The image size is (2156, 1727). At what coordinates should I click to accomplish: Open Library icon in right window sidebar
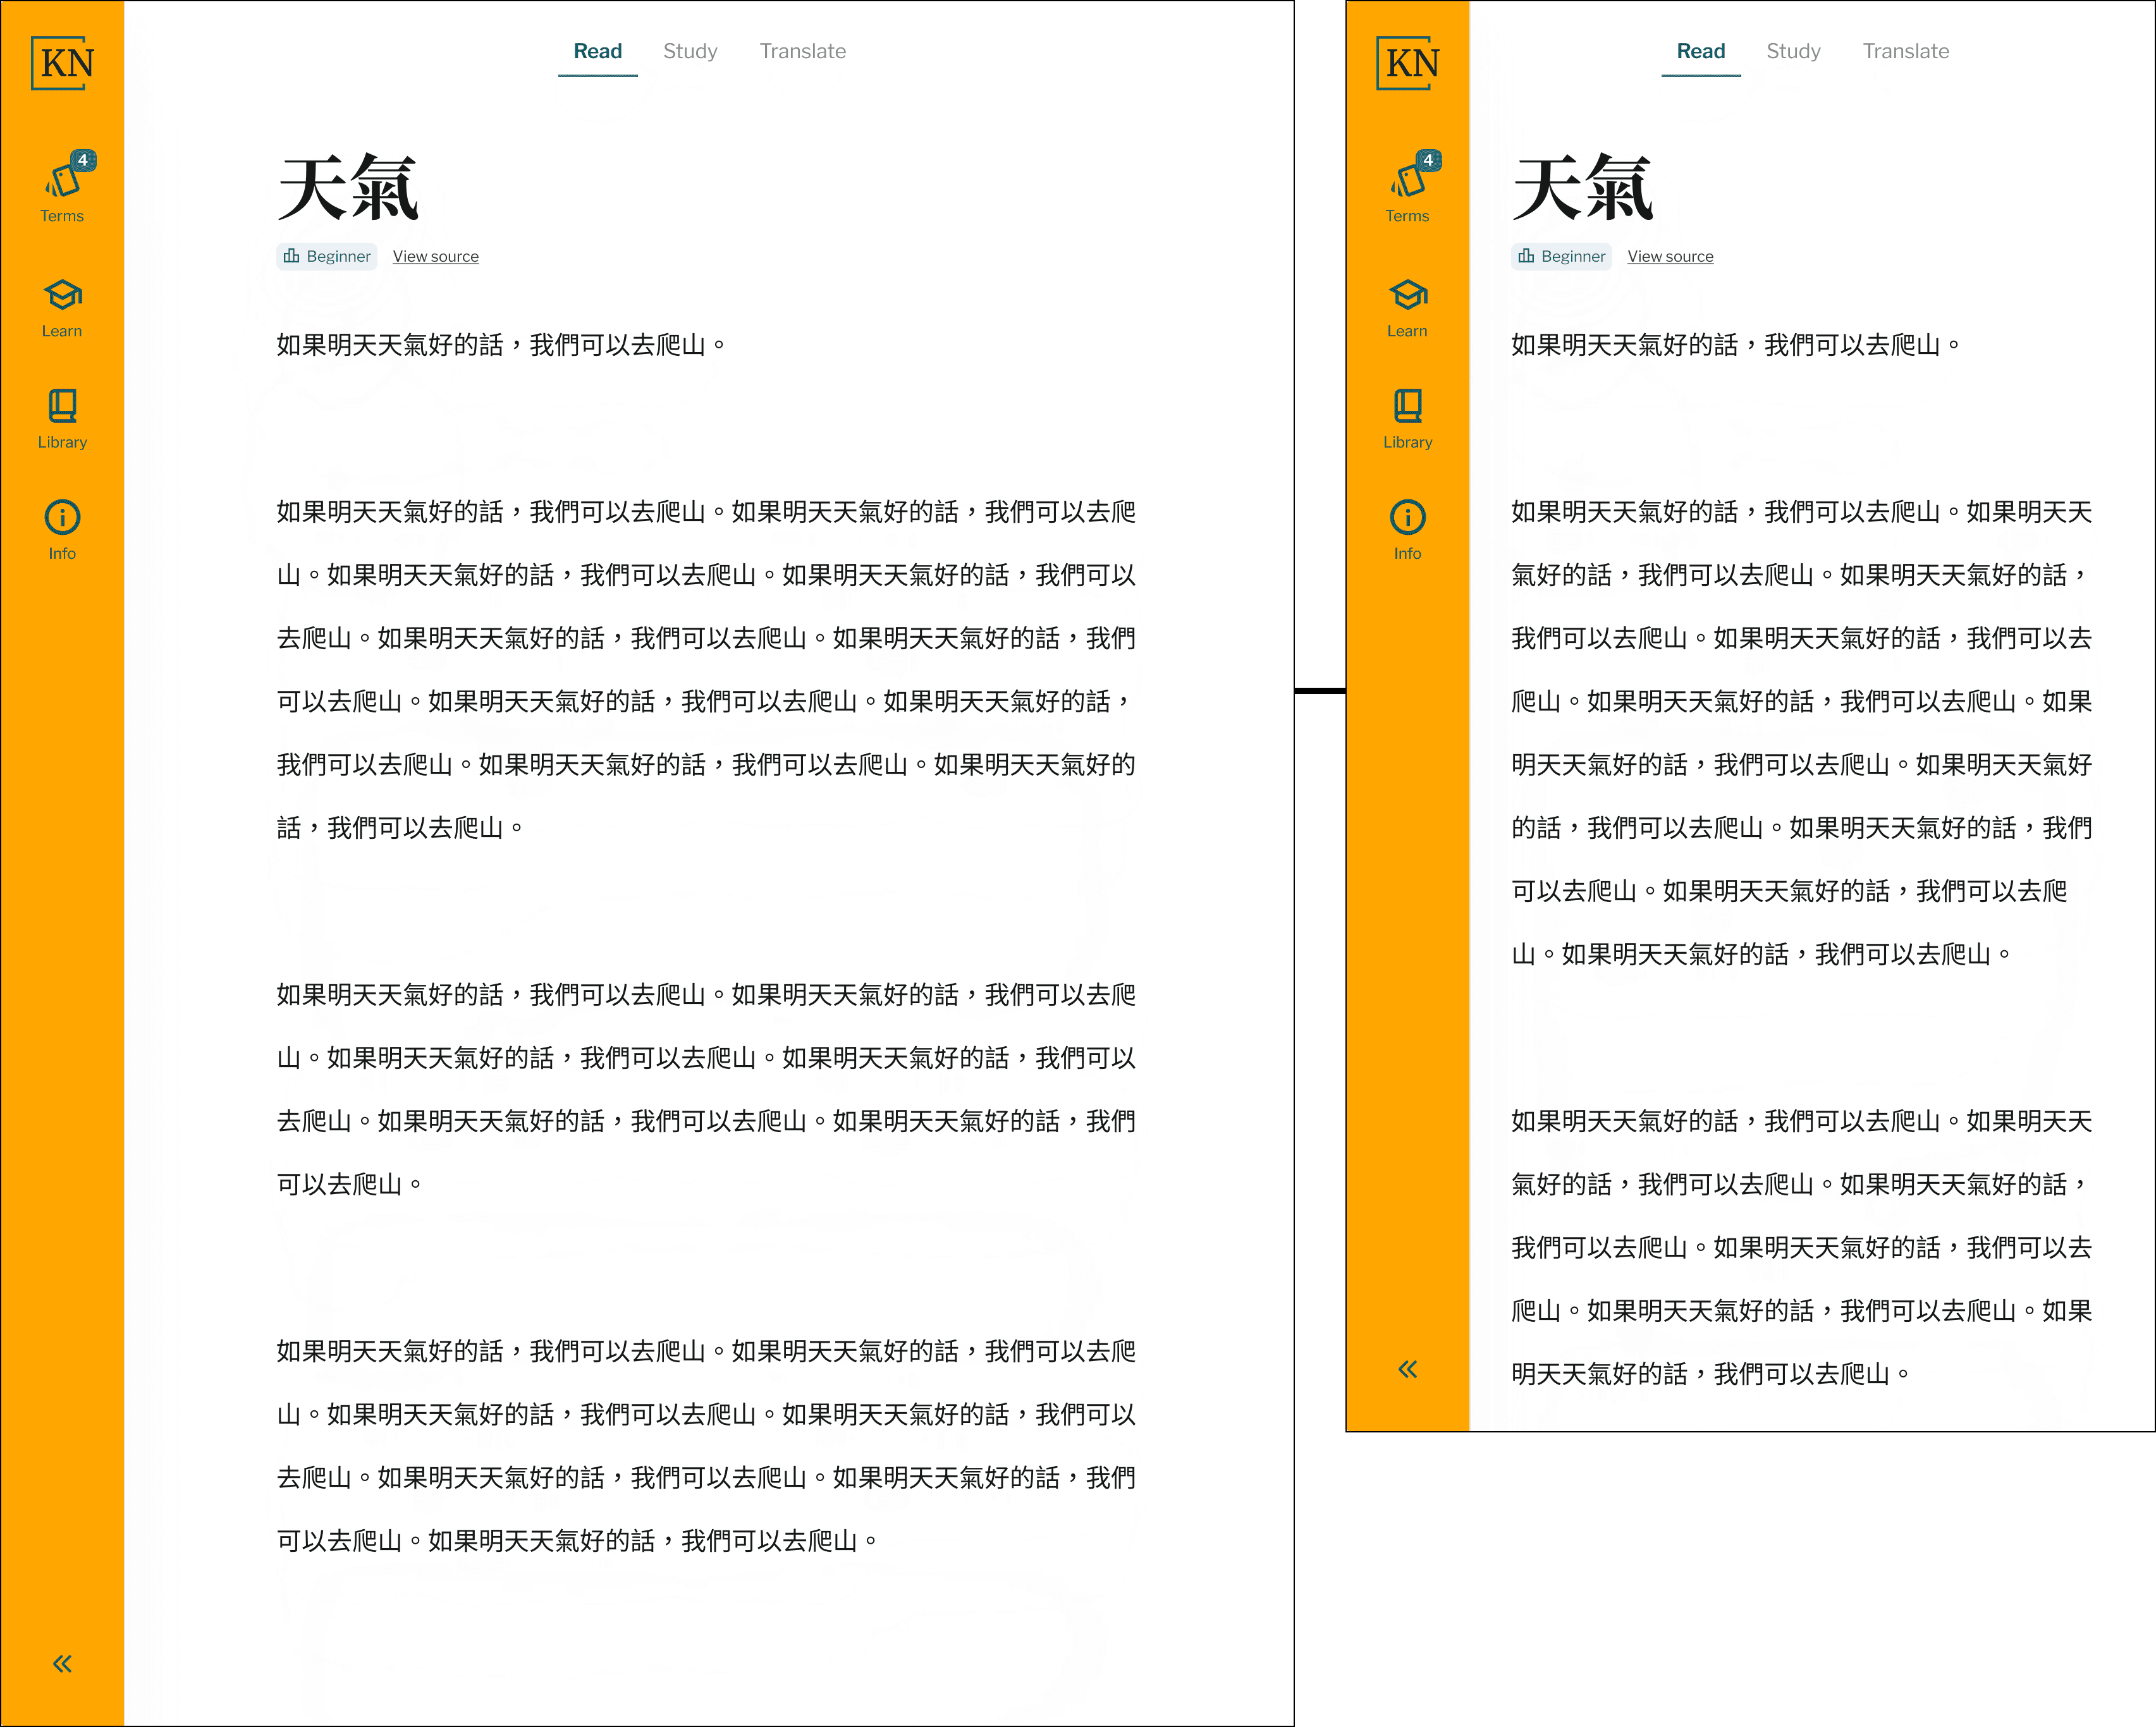coord(1407,416)
